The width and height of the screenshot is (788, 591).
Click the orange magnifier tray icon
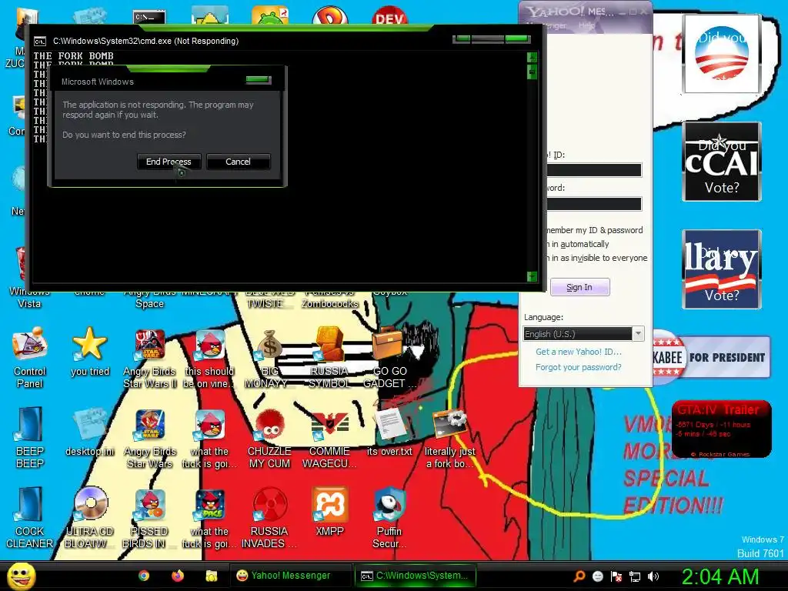click(579, 576)
